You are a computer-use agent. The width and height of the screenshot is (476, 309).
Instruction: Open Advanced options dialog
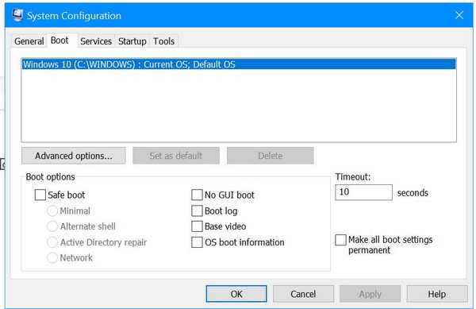[x=74, y=156]
